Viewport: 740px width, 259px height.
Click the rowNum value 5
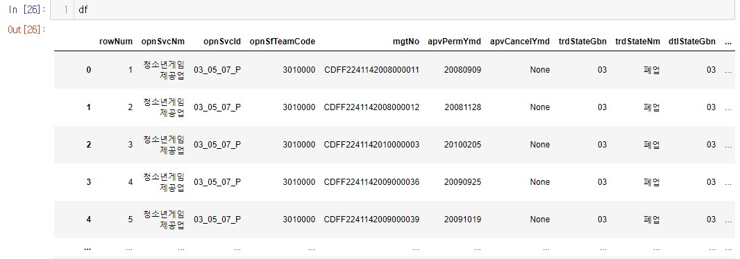(131, 220)
